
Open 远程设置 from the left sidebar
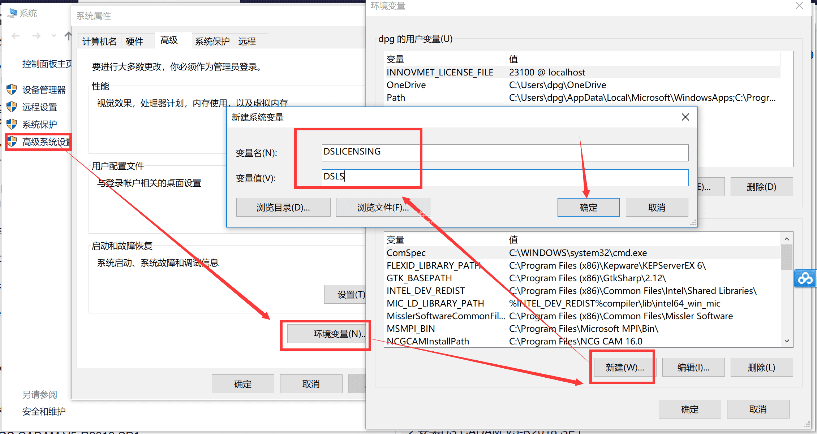point(40,107)
